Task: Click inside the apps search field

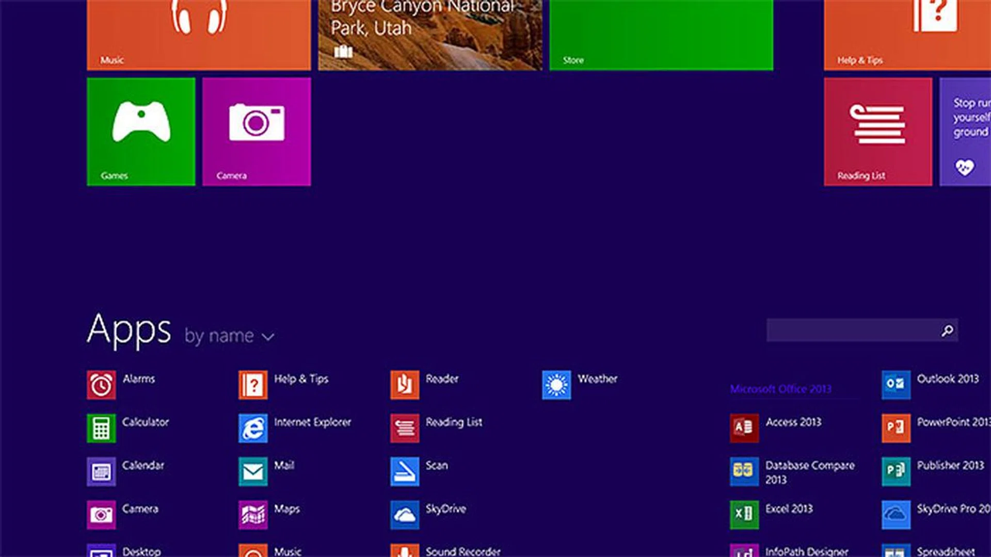Action: [x=852, y=330]
